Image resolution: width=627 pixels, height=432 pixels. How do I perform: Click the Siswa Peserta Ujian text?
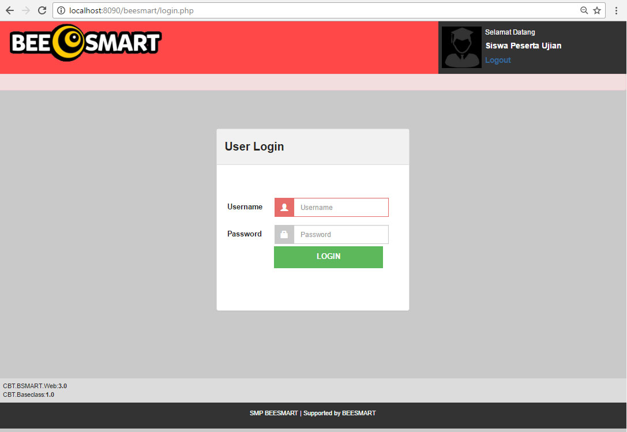pyautogui.click(x=523, y=46)
